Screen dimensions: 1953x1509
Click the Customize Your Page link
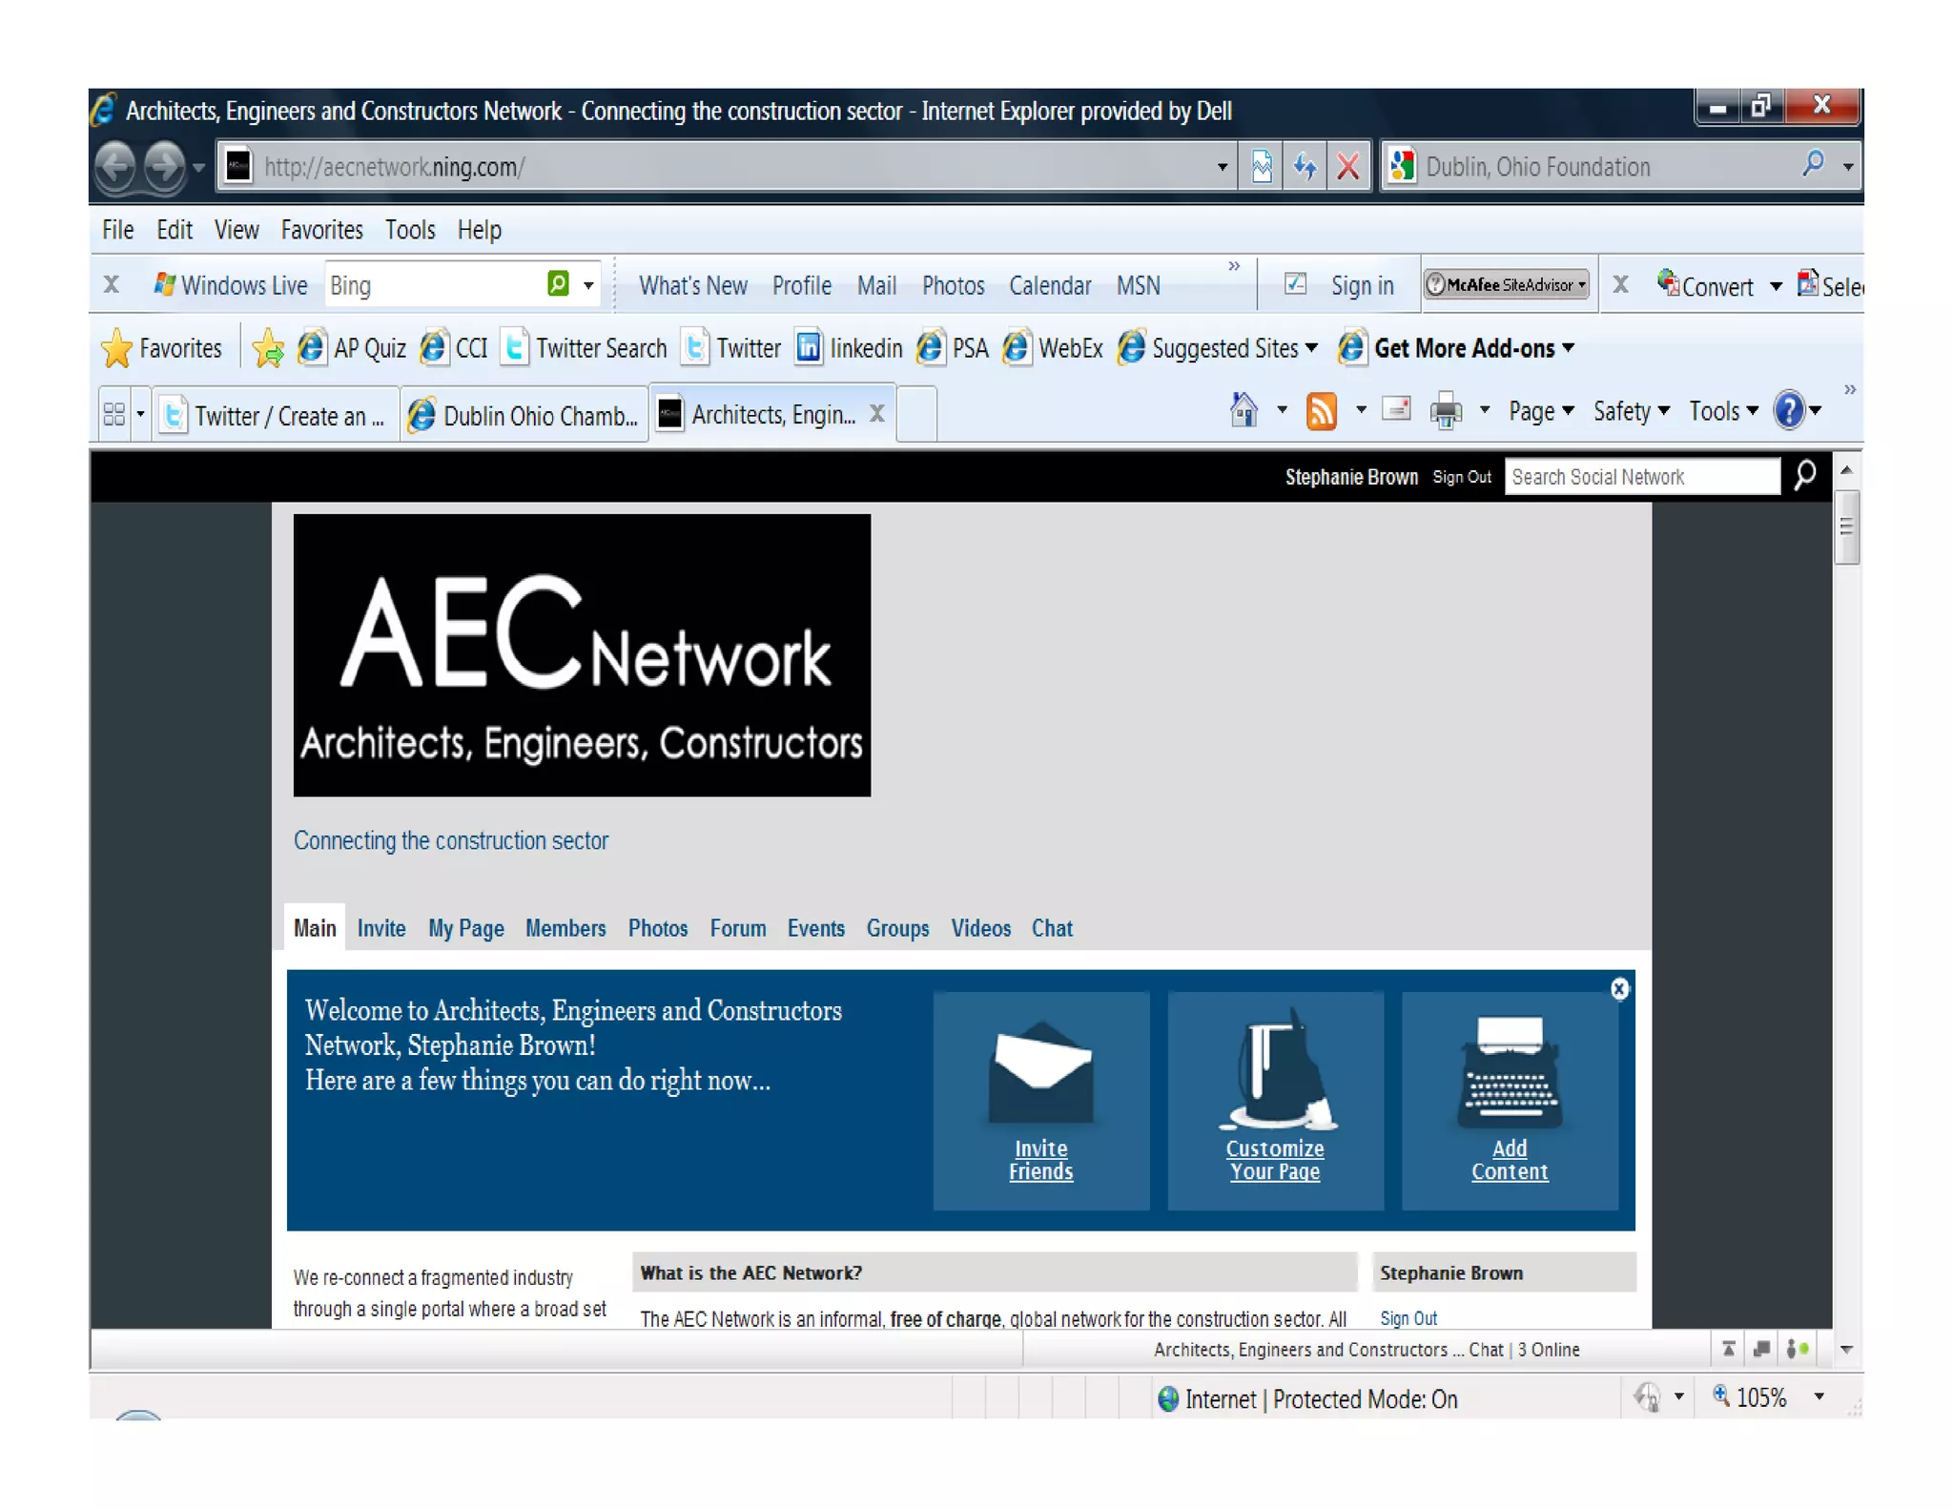point(1274,1159)
